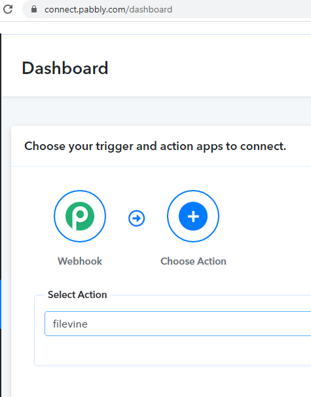
Task: Click the 'Choose your trigger and action apps' heading
Action: click(x=155, y=146)
